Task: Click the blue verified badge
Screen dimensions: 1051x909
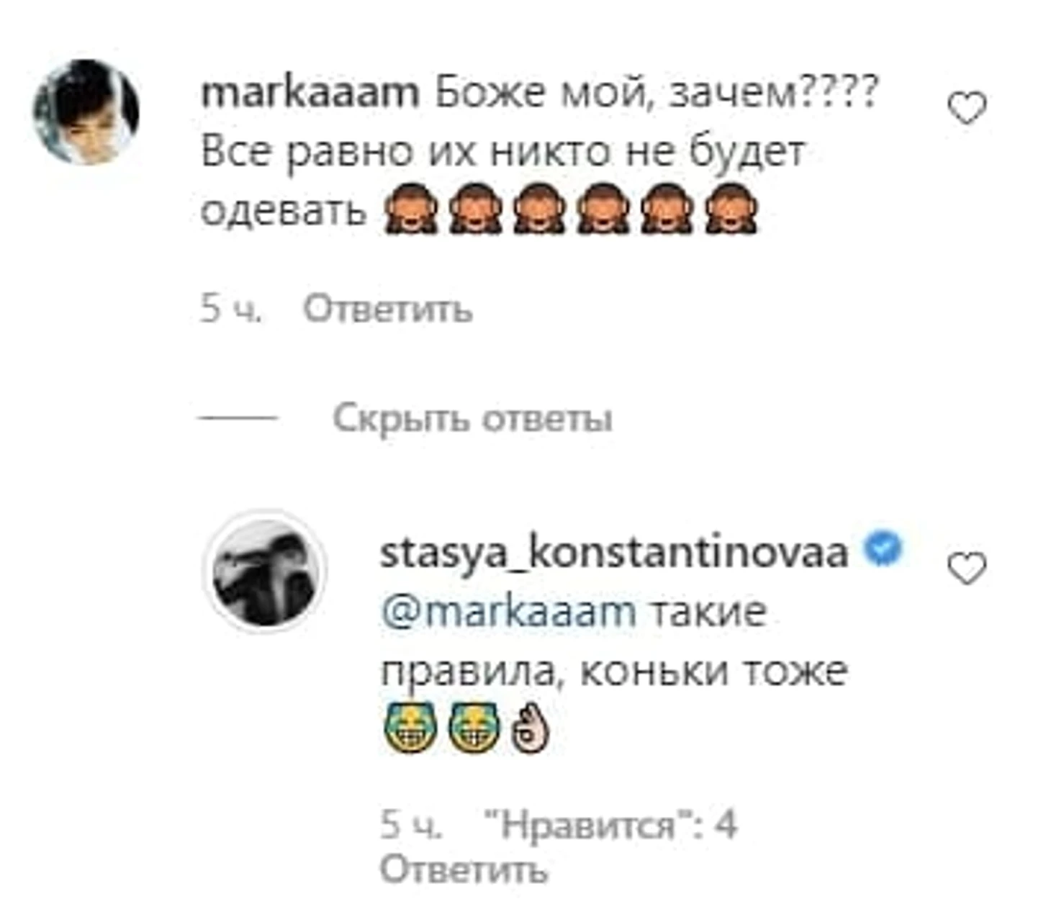Action: point(883,549)
